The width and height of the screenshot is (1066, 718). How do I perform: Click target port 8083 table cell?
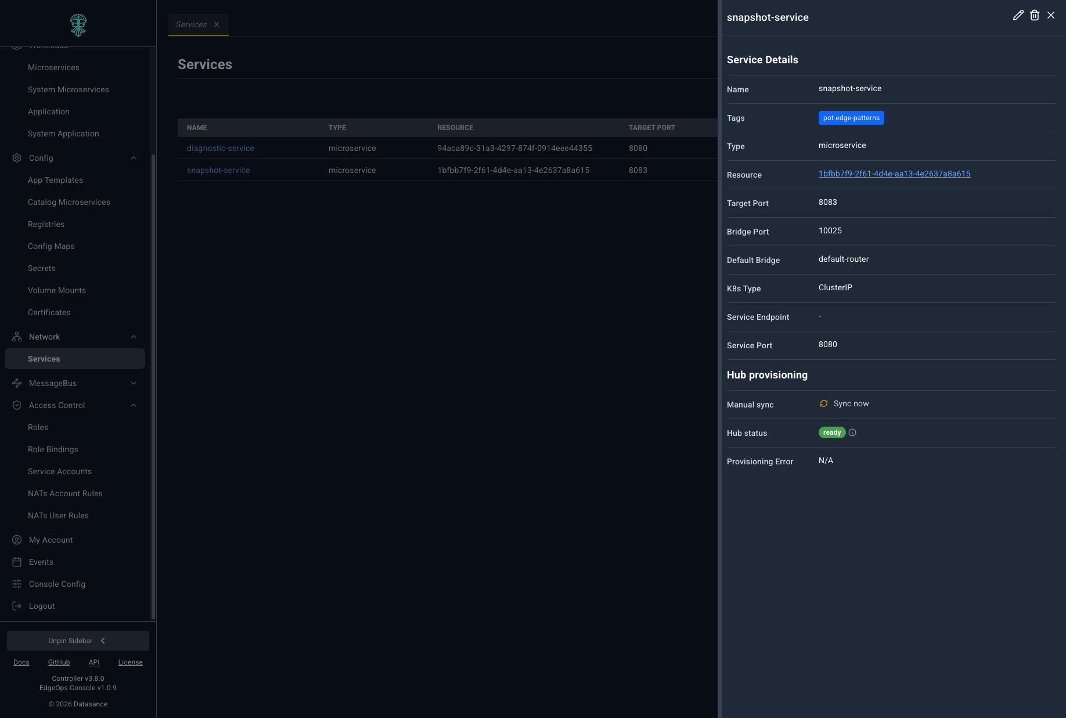click(638, 170)
